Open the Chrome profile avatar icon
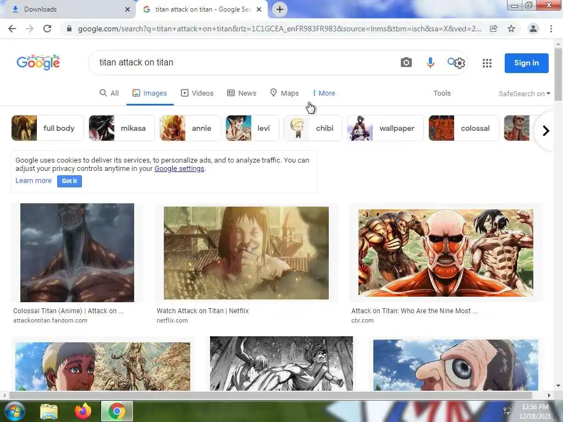This screenshot has height=422, width=563. tap(533, 29)
